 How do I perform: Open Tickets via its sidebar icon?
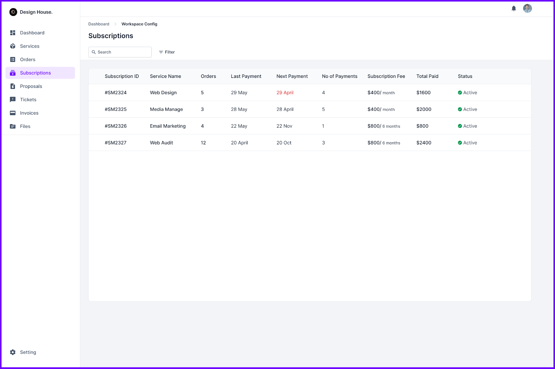13,99
